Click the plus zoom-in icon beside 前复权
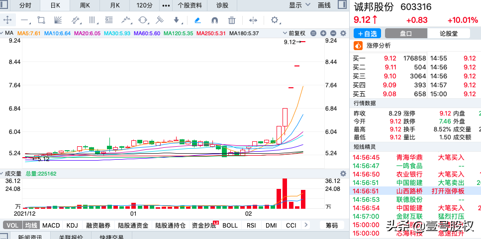 click(x=323, y=33)
